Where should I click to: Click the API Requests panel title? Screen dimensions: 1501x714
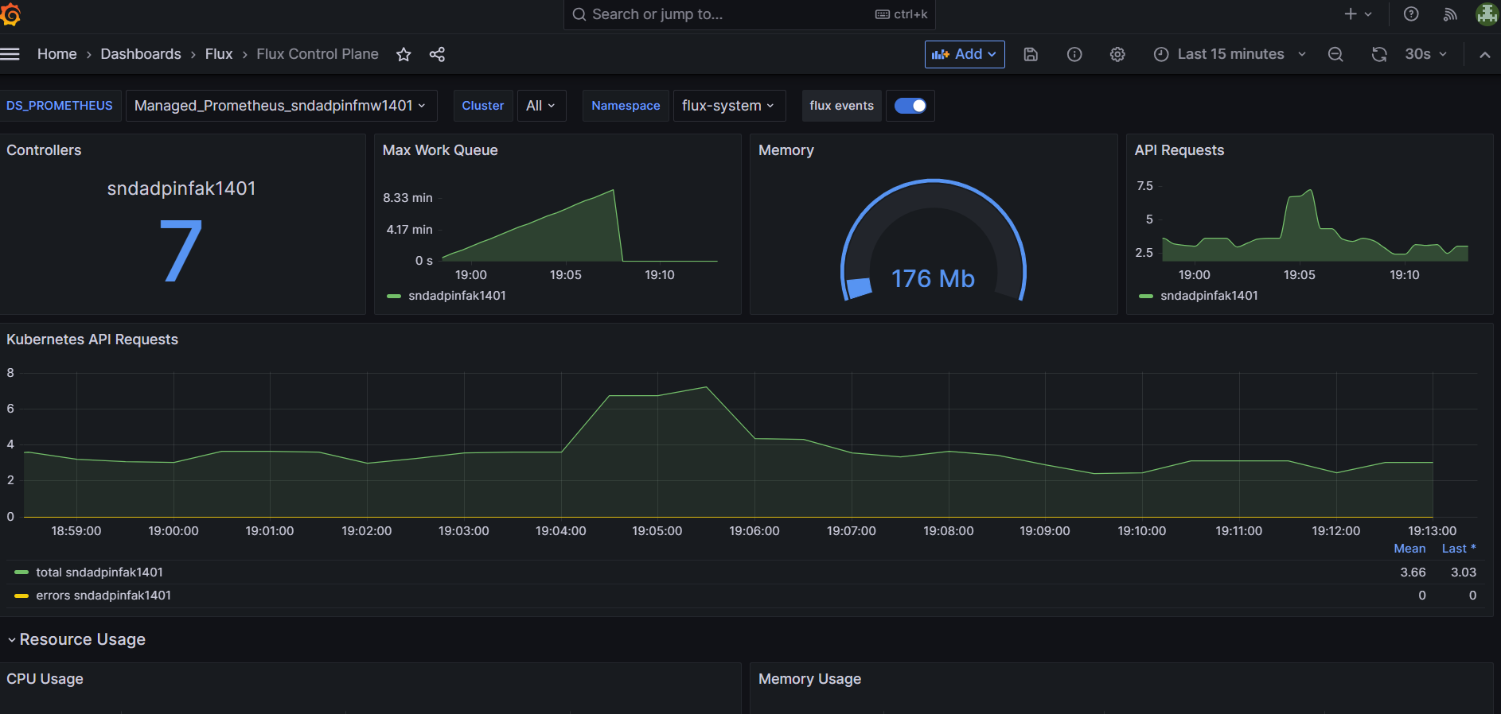1179,150
